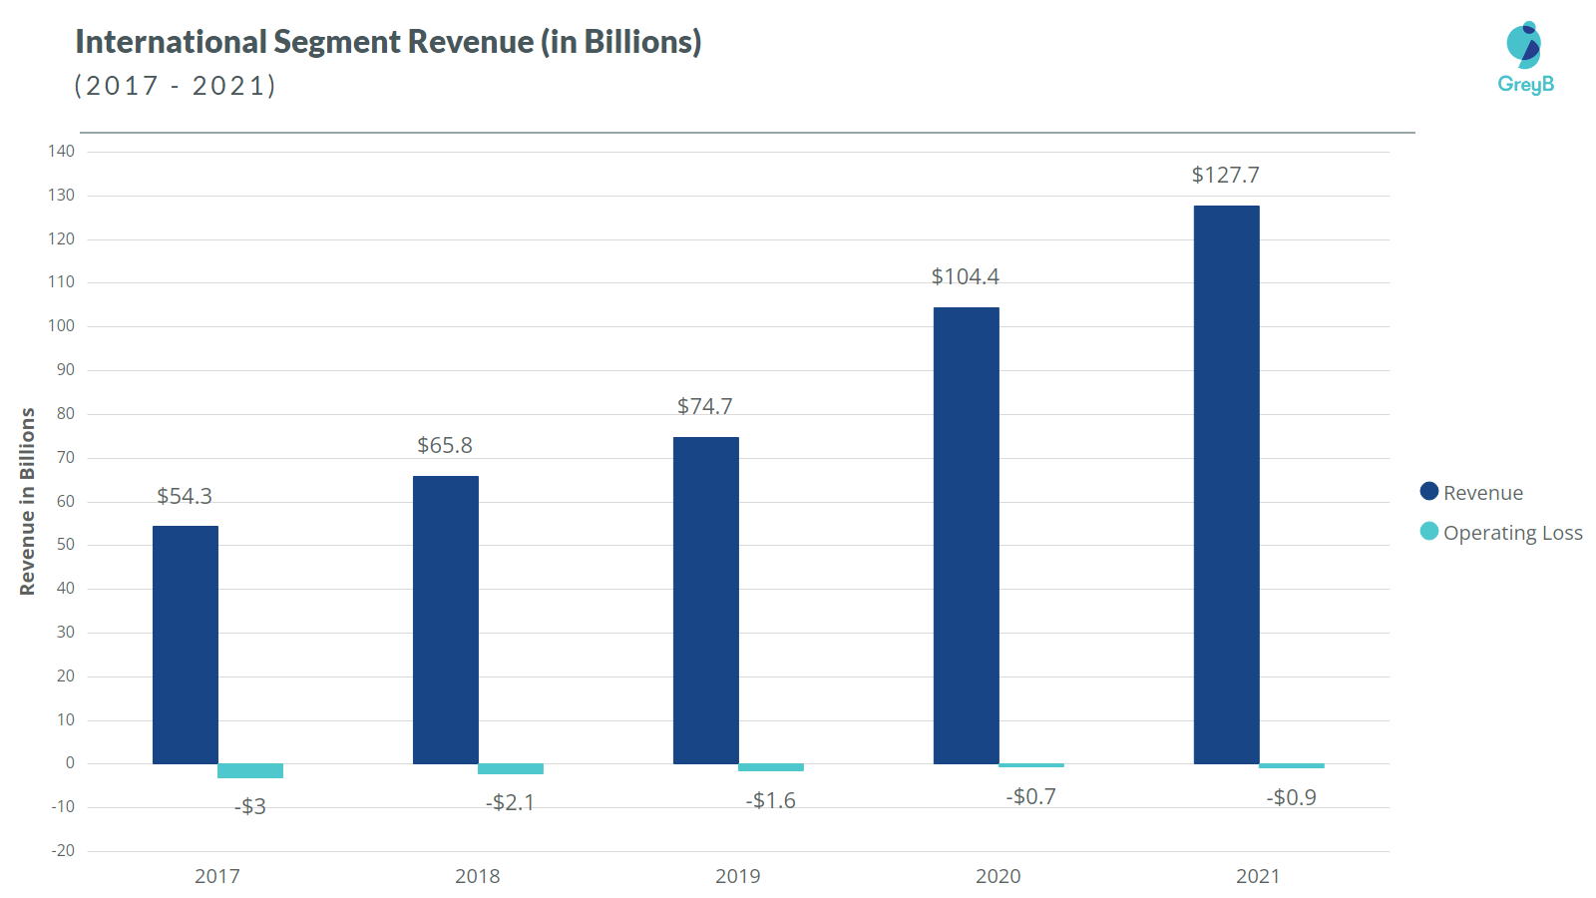Screen dimensions: 1596x898
Task: Select the 2020 year axis label
Action: (x=998, y=876)
